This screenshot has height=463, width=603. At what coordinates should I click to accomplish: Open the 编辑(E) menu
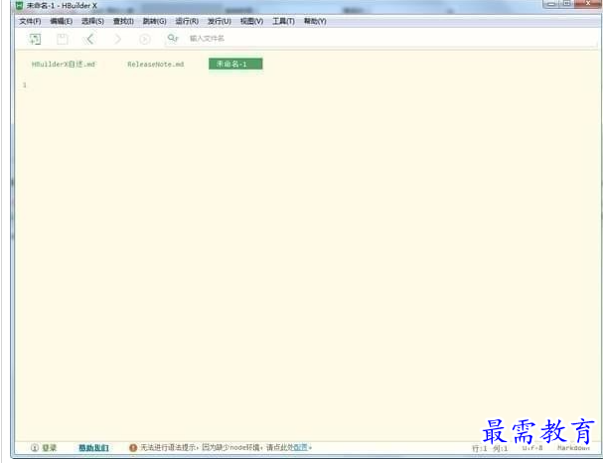(x=62, y=21)
